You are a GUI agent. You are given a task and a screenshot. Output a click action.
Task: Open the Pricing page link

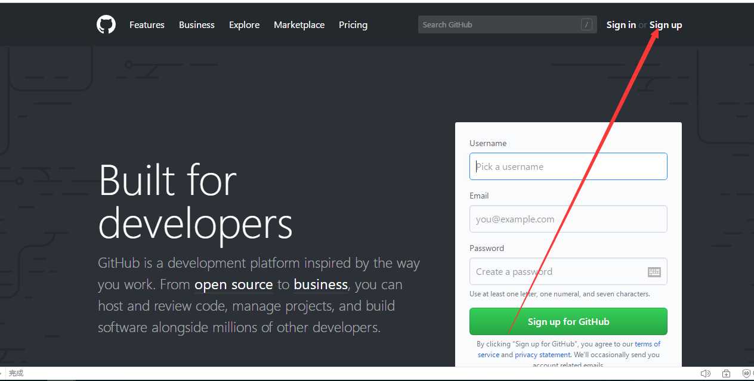[x=353, y=25]
